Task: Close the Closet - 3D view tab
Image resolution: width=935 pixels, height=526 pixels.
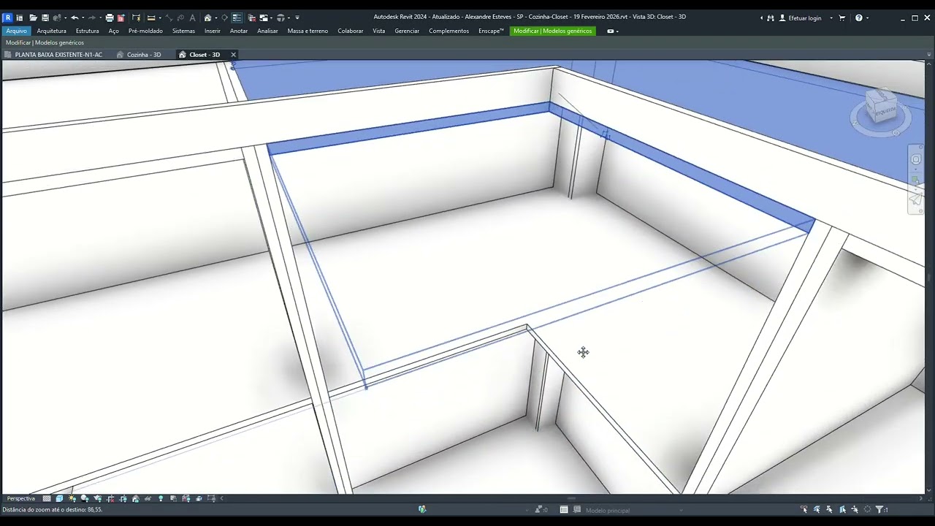Action: (x=234, y=55)
